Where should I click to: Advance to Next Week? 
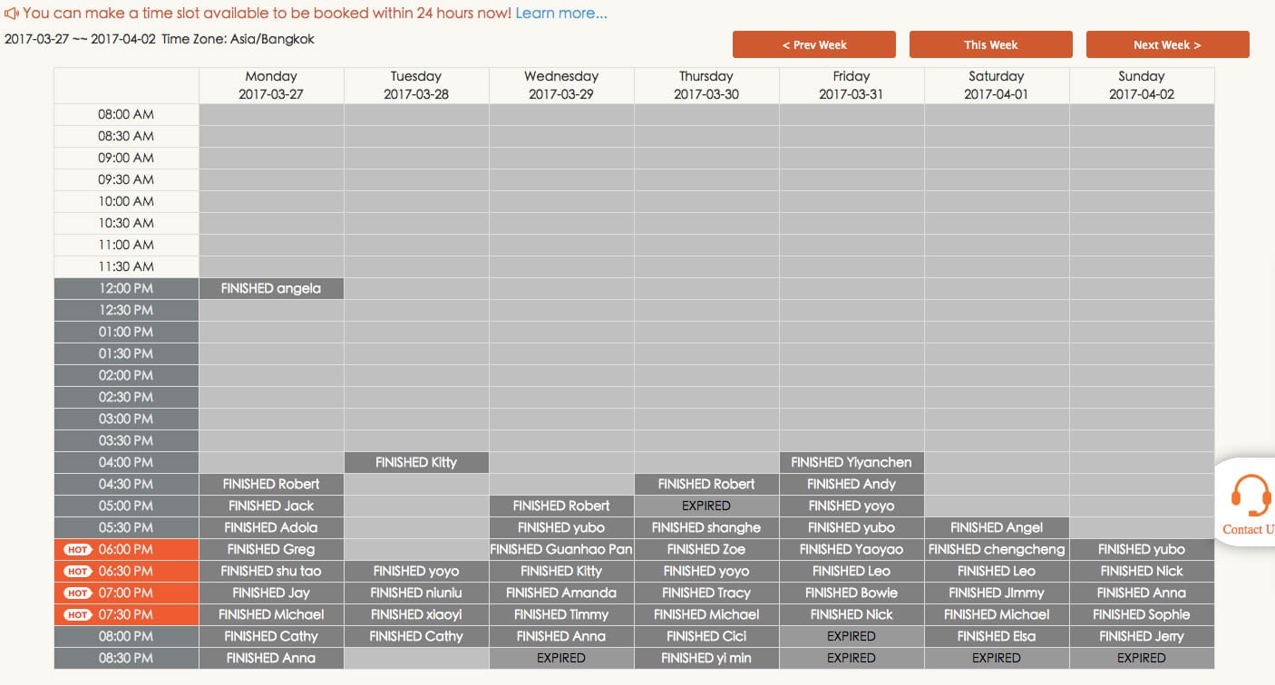click(1167, 44)
